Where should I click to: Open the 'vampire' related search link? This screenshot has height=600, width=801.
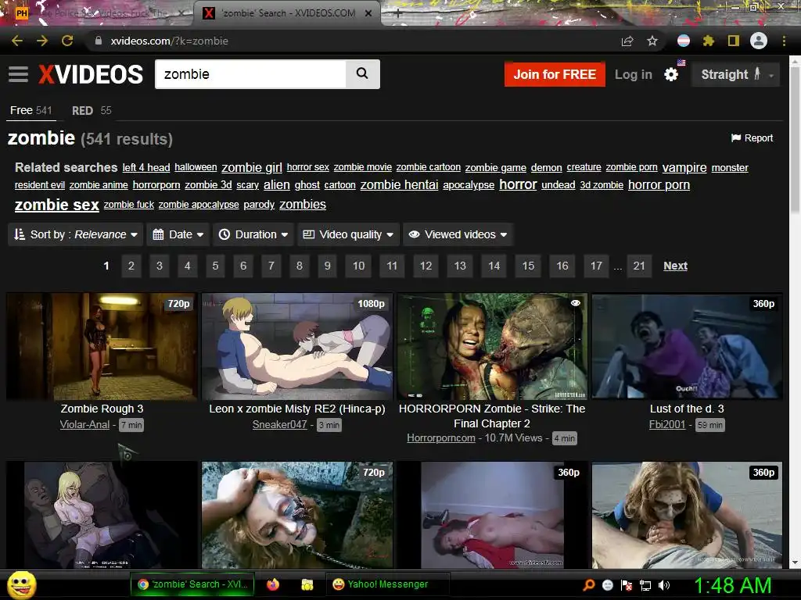(684, 167)
